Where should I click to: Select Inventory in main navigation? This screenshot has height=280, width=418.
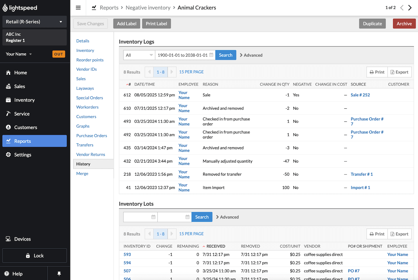click(x=24, y=100)
